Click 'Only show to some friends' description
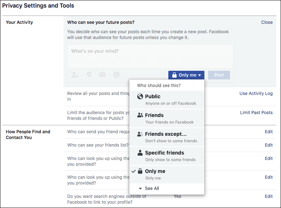Screen dimensions: 281x208 (x=170, y=160)
